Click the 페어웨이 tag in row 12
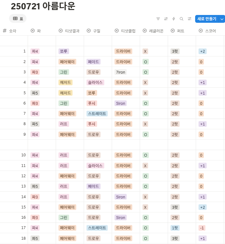225x244 pixels. pyautogui.click(x=67, y=176)
